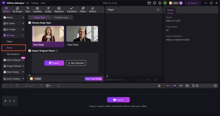Select the Details tab
Image resolution: width=220 pixels, height=116 pixels.
170,10
